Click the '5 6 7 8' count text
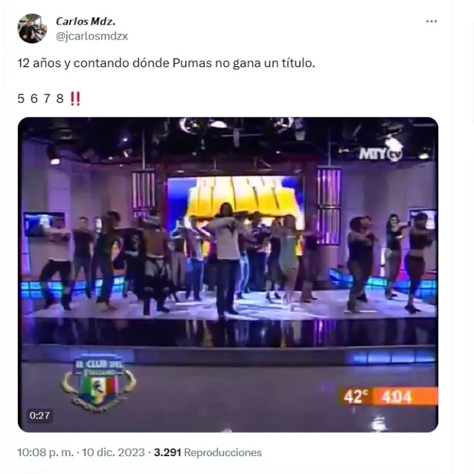The height and width of the screenshot is (474, 474). tap(41, 99)
